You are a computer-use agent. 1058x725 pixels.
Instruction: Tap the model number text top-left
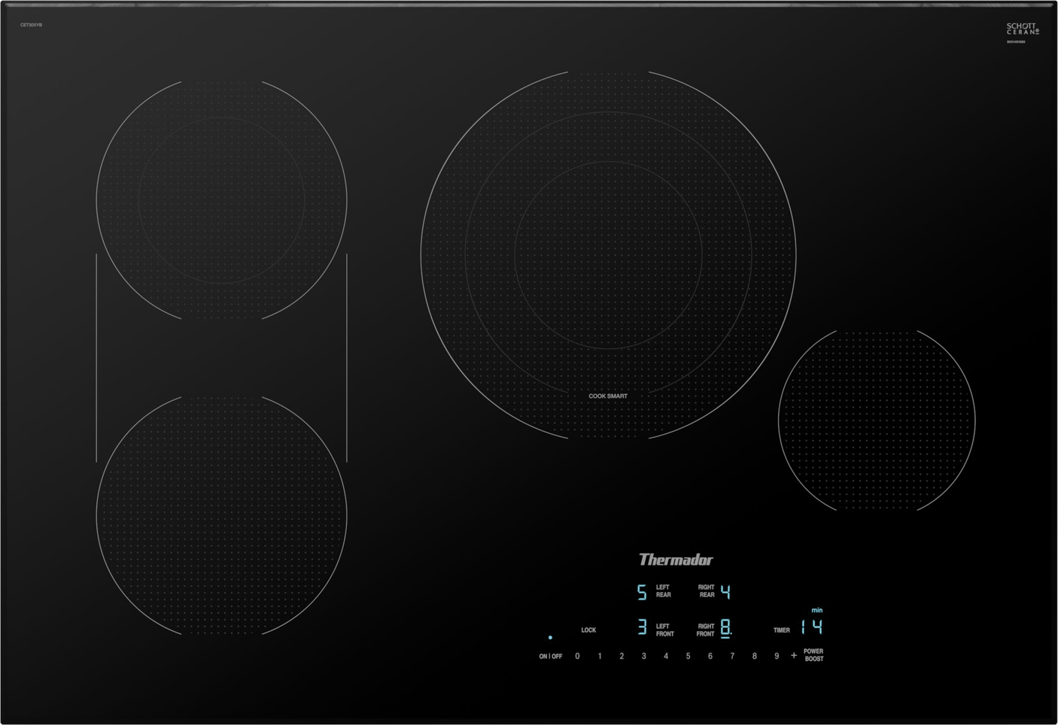coord(31,26)
